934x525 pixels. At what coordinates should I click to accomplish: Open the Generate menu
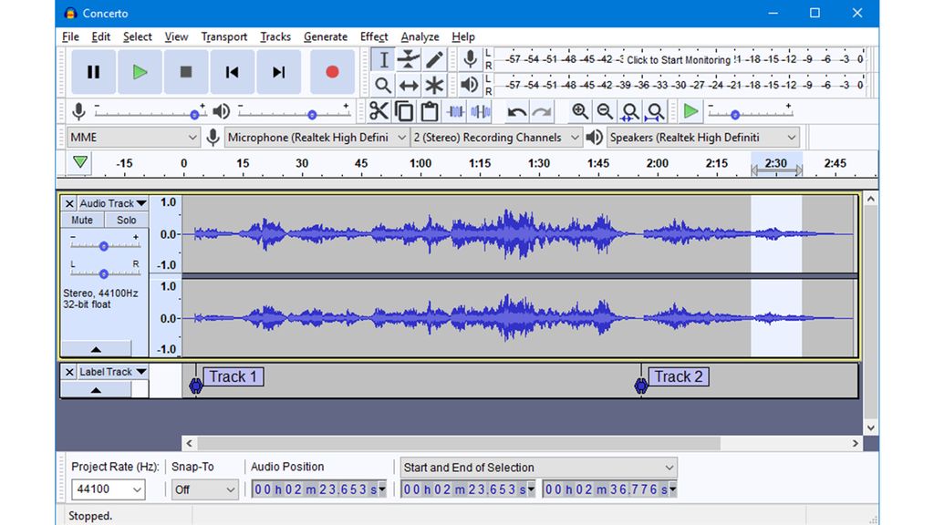tap(326, 36)
